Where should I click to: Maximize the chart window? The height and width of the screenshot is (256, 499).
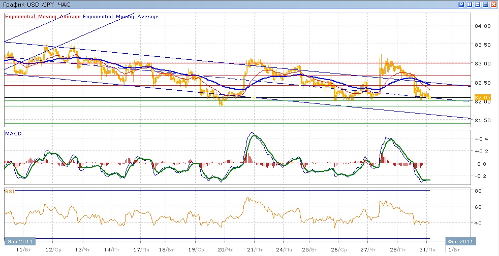coord(485,5)
